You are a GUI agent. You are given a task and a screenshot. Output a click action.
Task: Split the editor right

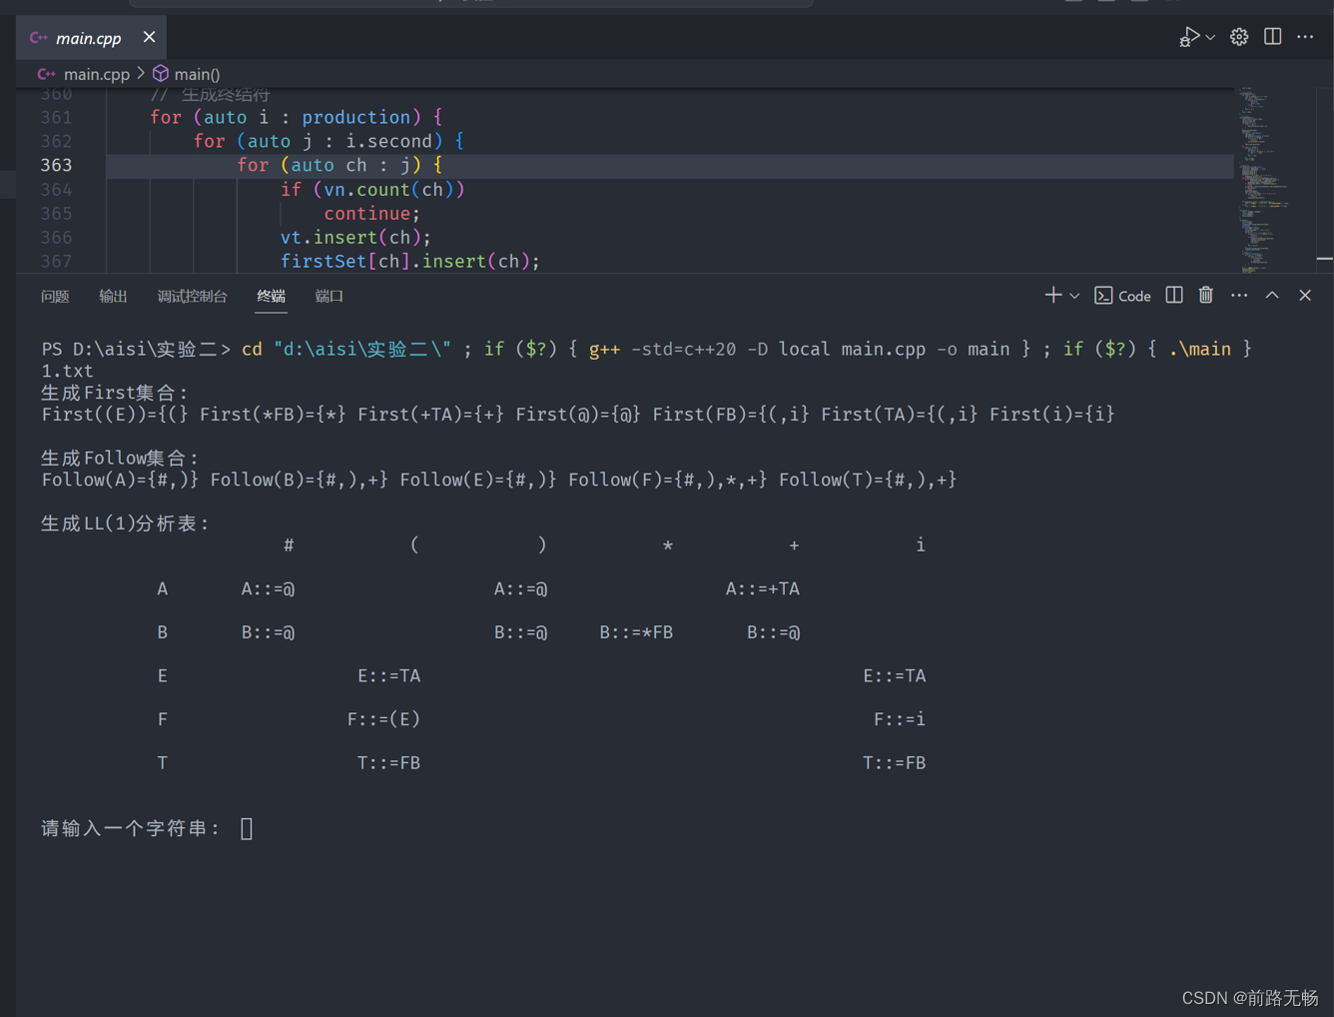1272,37
